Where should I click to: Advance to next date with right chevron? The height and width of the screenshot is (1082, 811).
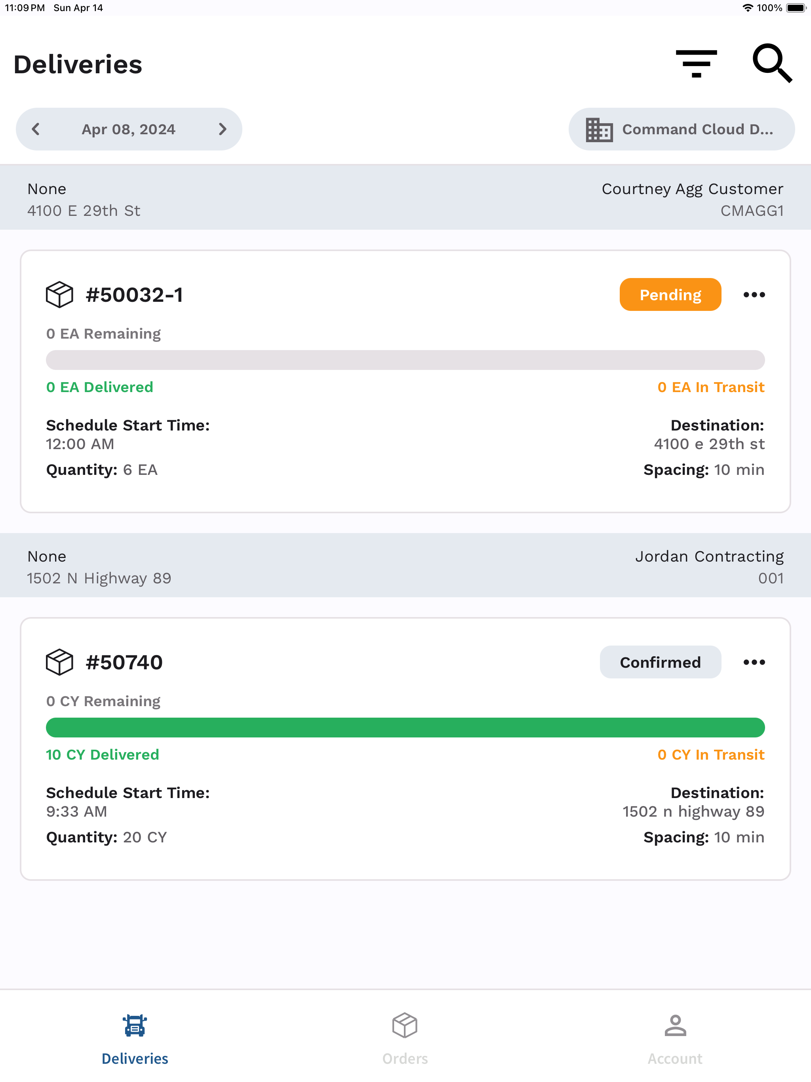pyautogui.click(x=223, y=129)
